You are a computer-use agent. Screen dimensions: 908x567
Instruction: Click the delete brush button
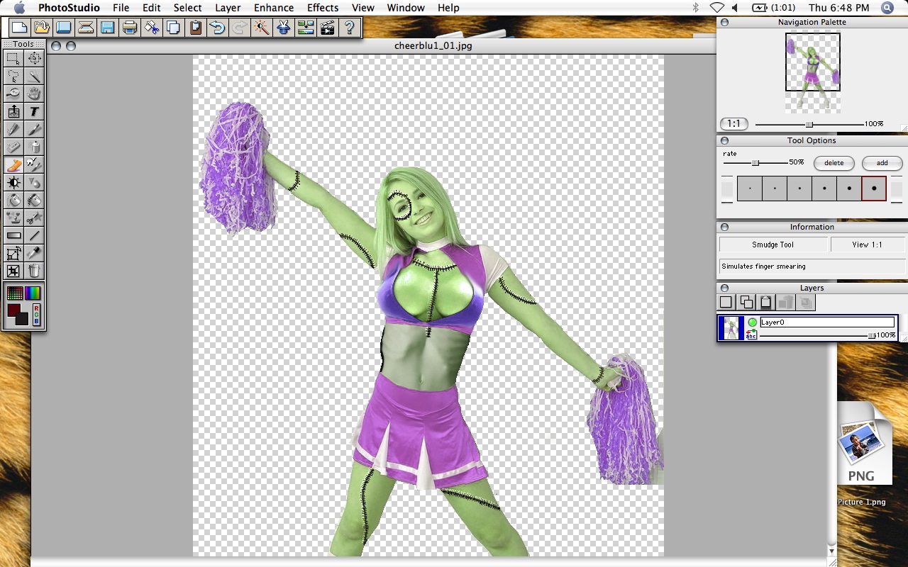(834, 163)
